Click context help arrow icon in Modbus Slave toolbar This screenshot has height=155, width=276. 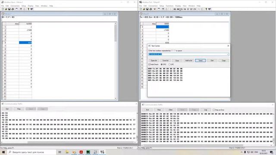[32, 9]
